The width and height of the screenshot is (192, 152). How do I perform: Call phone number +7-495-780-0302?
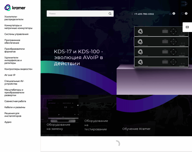click(x=144, y=14)
